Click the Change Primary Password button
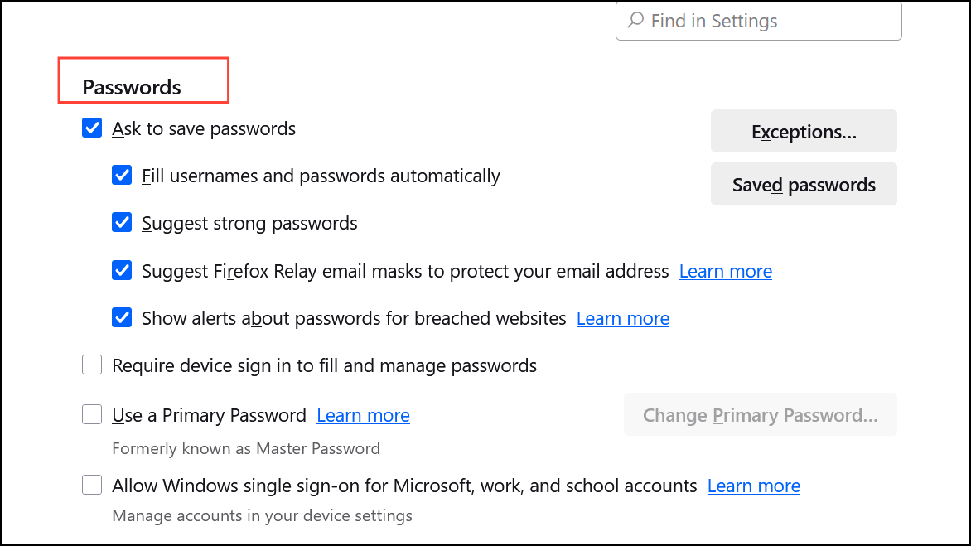This screenshot has width=971, height=546. pos(760,415)
